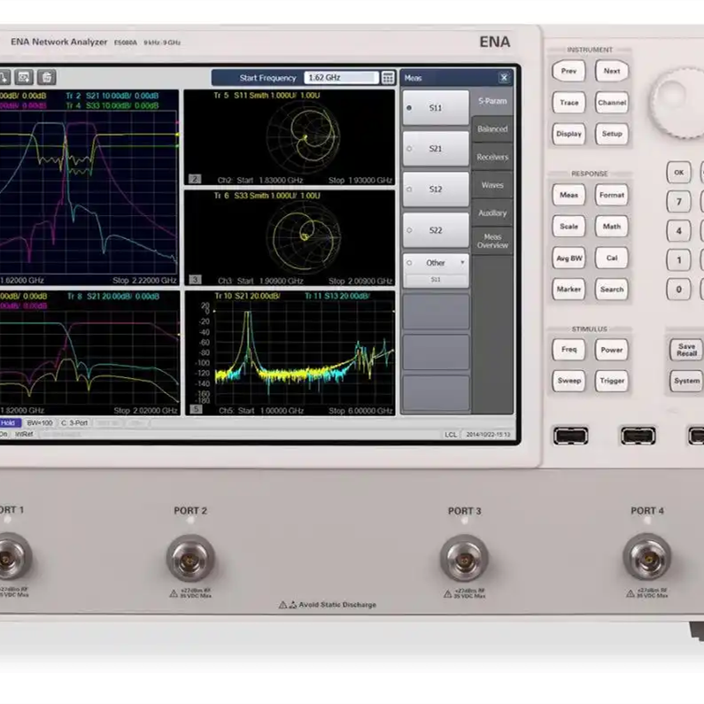Push the number 0 keypad key
The width and height of the screenshot is (704, 704).
pos(678,290)
